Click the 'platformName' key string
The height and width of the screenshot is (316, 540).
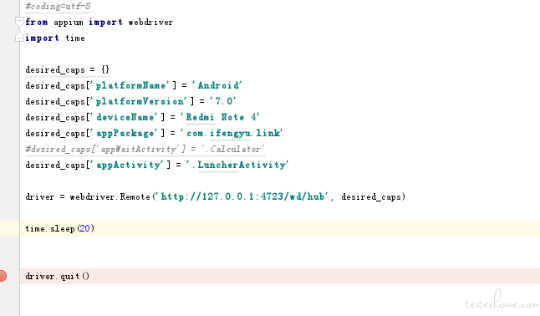click(132, 85)
